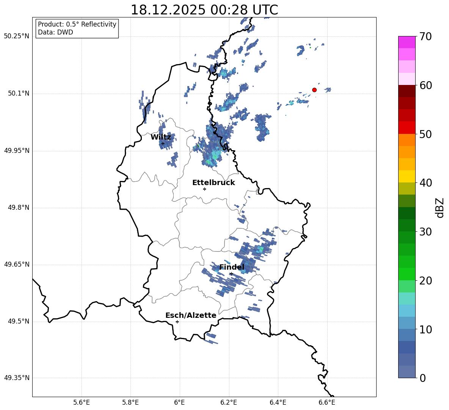
Task: Click the Wiltz city label
Action: (161, 137)
